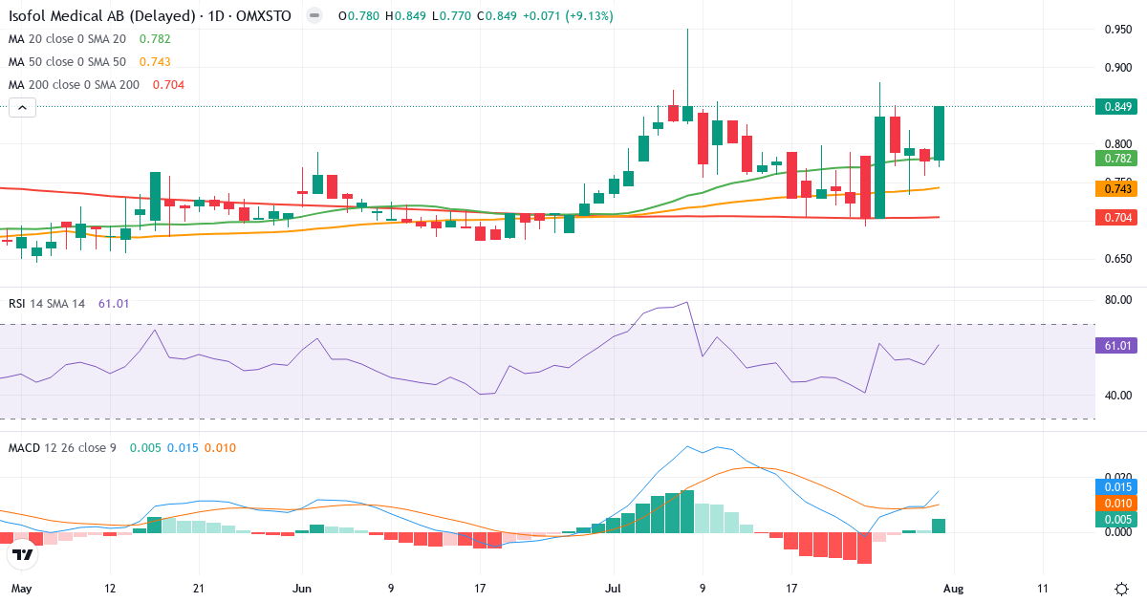Screen dimensions: 1147x602
Task: Click the MACD histogram value 0.005 in legend
Action: coord(144,447)
